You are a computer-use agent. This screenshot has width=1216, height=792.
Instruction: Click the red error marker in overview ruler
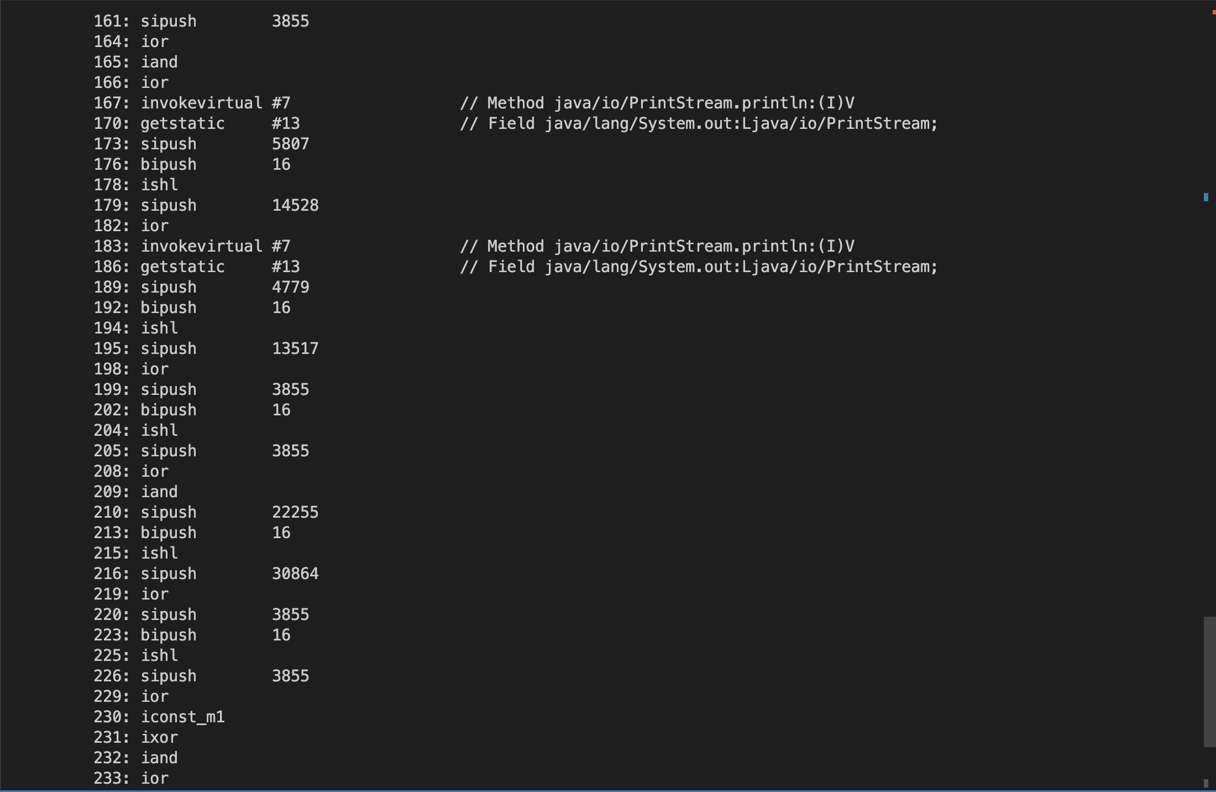click(x=1214, y=12)
